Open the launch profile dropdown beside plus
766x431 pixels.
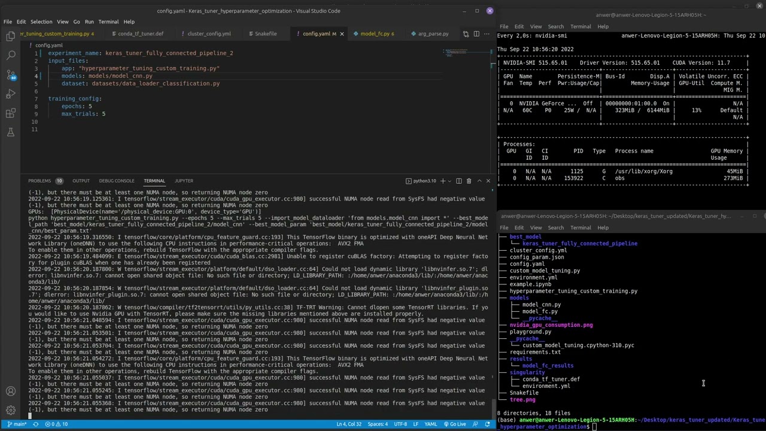(x=449, y=181)
